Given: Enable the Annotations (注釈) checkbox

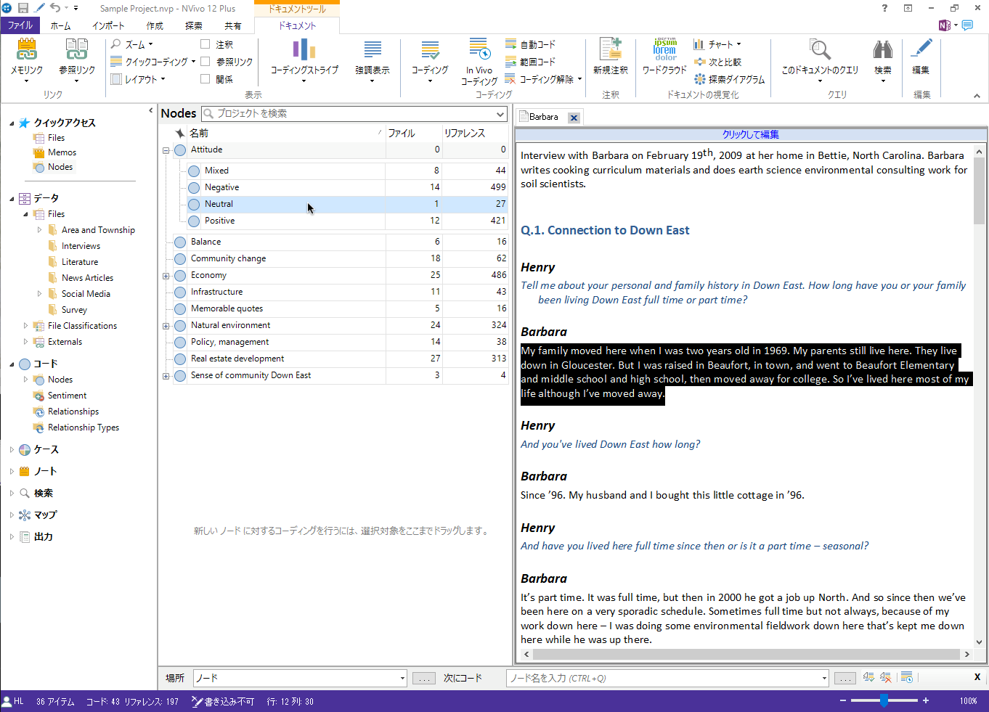Looking at the screenshot, I should tap(205, 44).
